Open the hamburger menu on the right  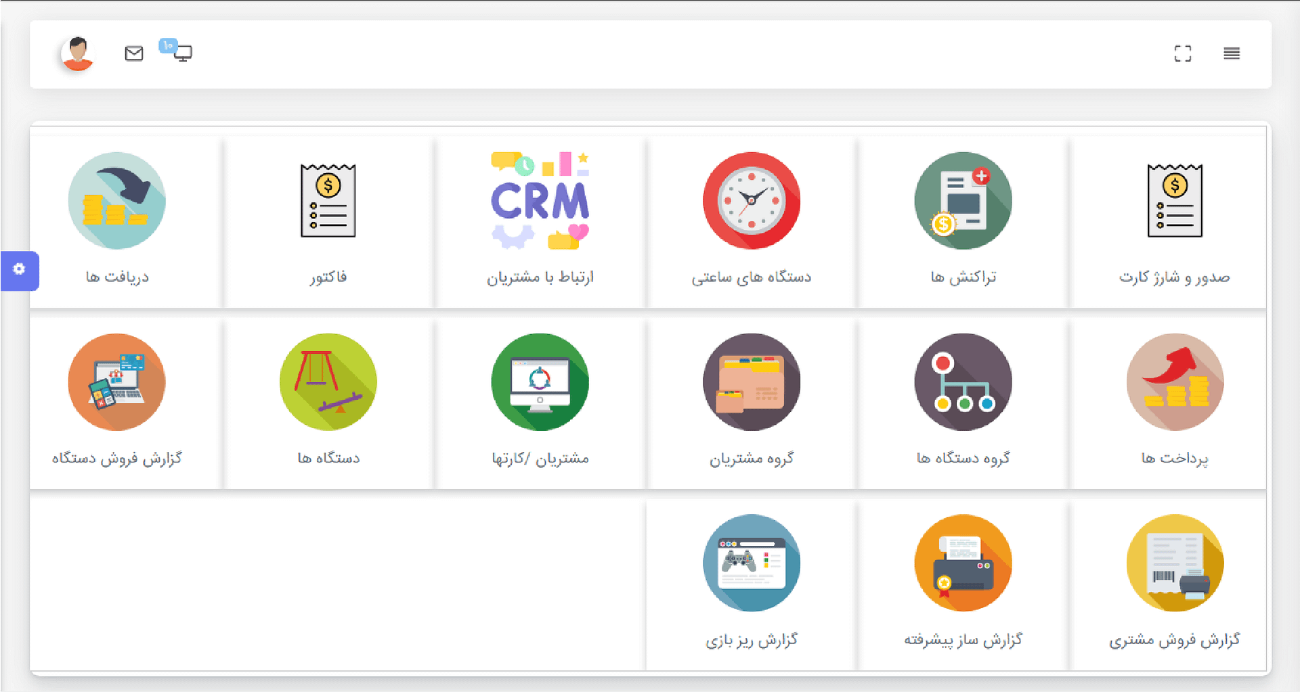(x=1232, y=53)
